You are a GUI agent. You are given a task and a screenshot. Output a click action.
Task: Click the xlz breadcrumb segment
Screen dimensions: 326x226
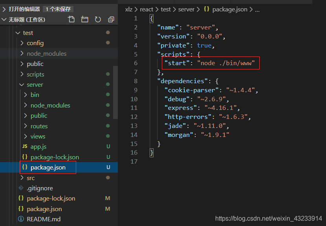tap(129, 9)
